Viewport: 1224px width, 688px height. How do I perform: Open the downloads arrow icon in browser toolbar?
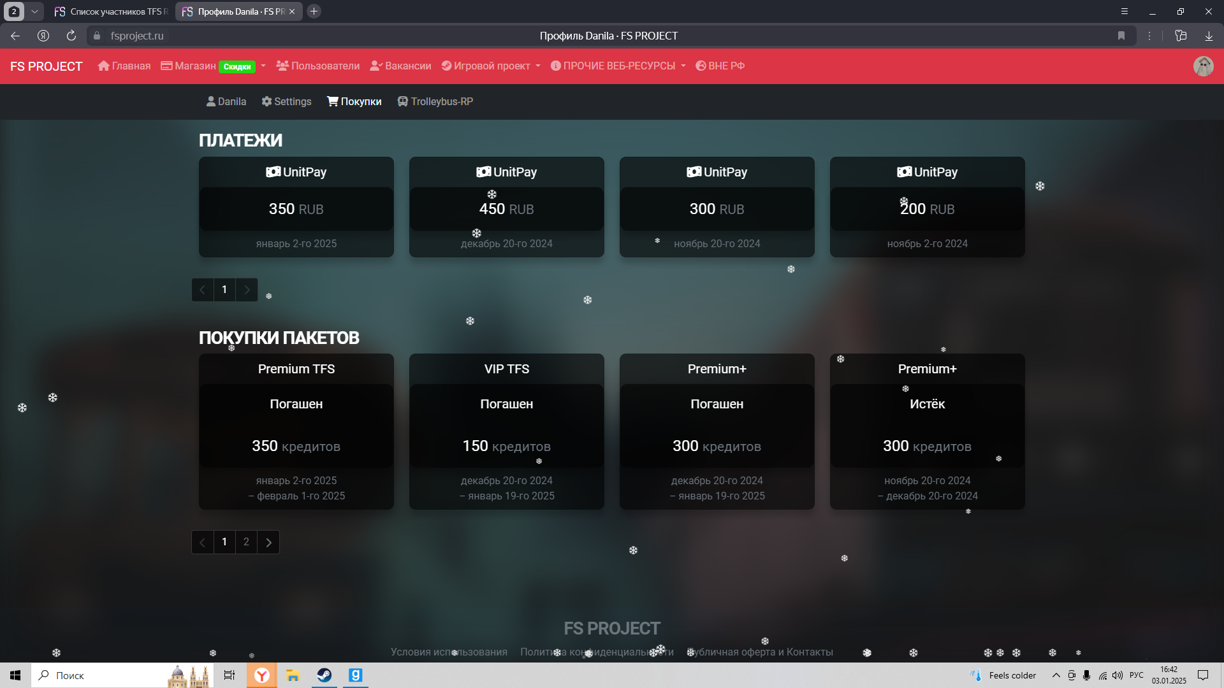click(x=1209, y=36)
